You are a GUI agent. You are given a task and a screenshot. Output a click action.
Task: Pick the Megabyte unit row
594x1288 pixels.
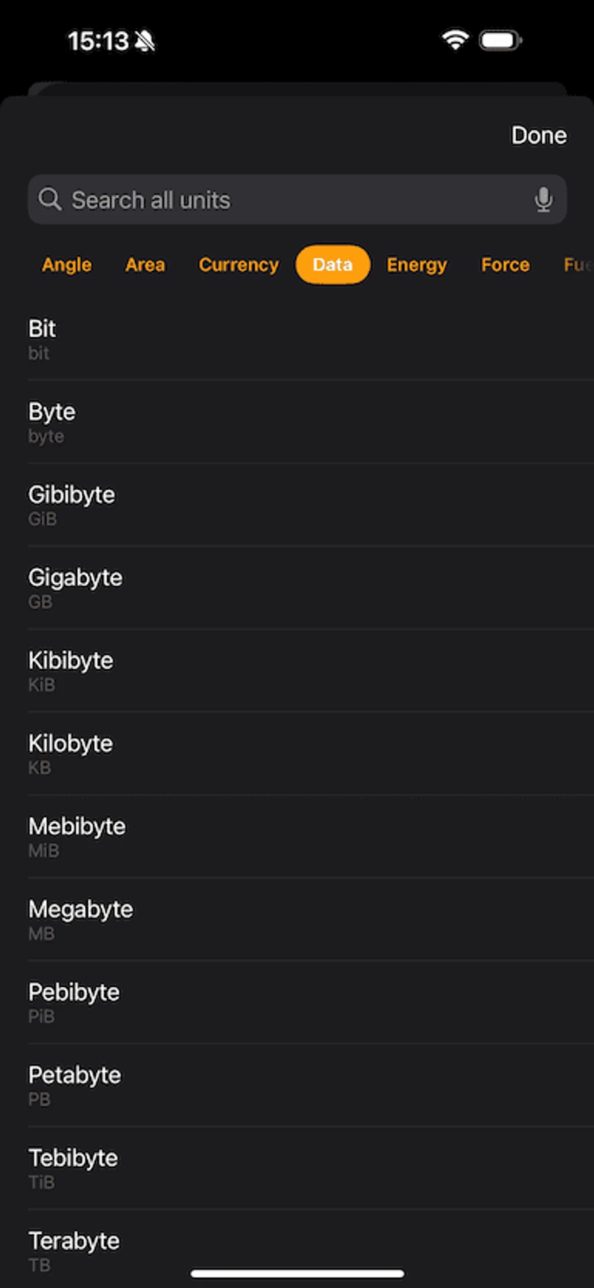coord(311,920)
